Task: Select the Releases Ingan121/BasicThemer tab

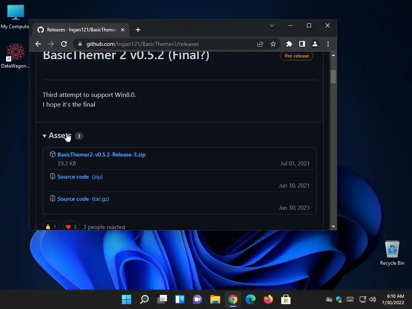Action: (81, 30)
